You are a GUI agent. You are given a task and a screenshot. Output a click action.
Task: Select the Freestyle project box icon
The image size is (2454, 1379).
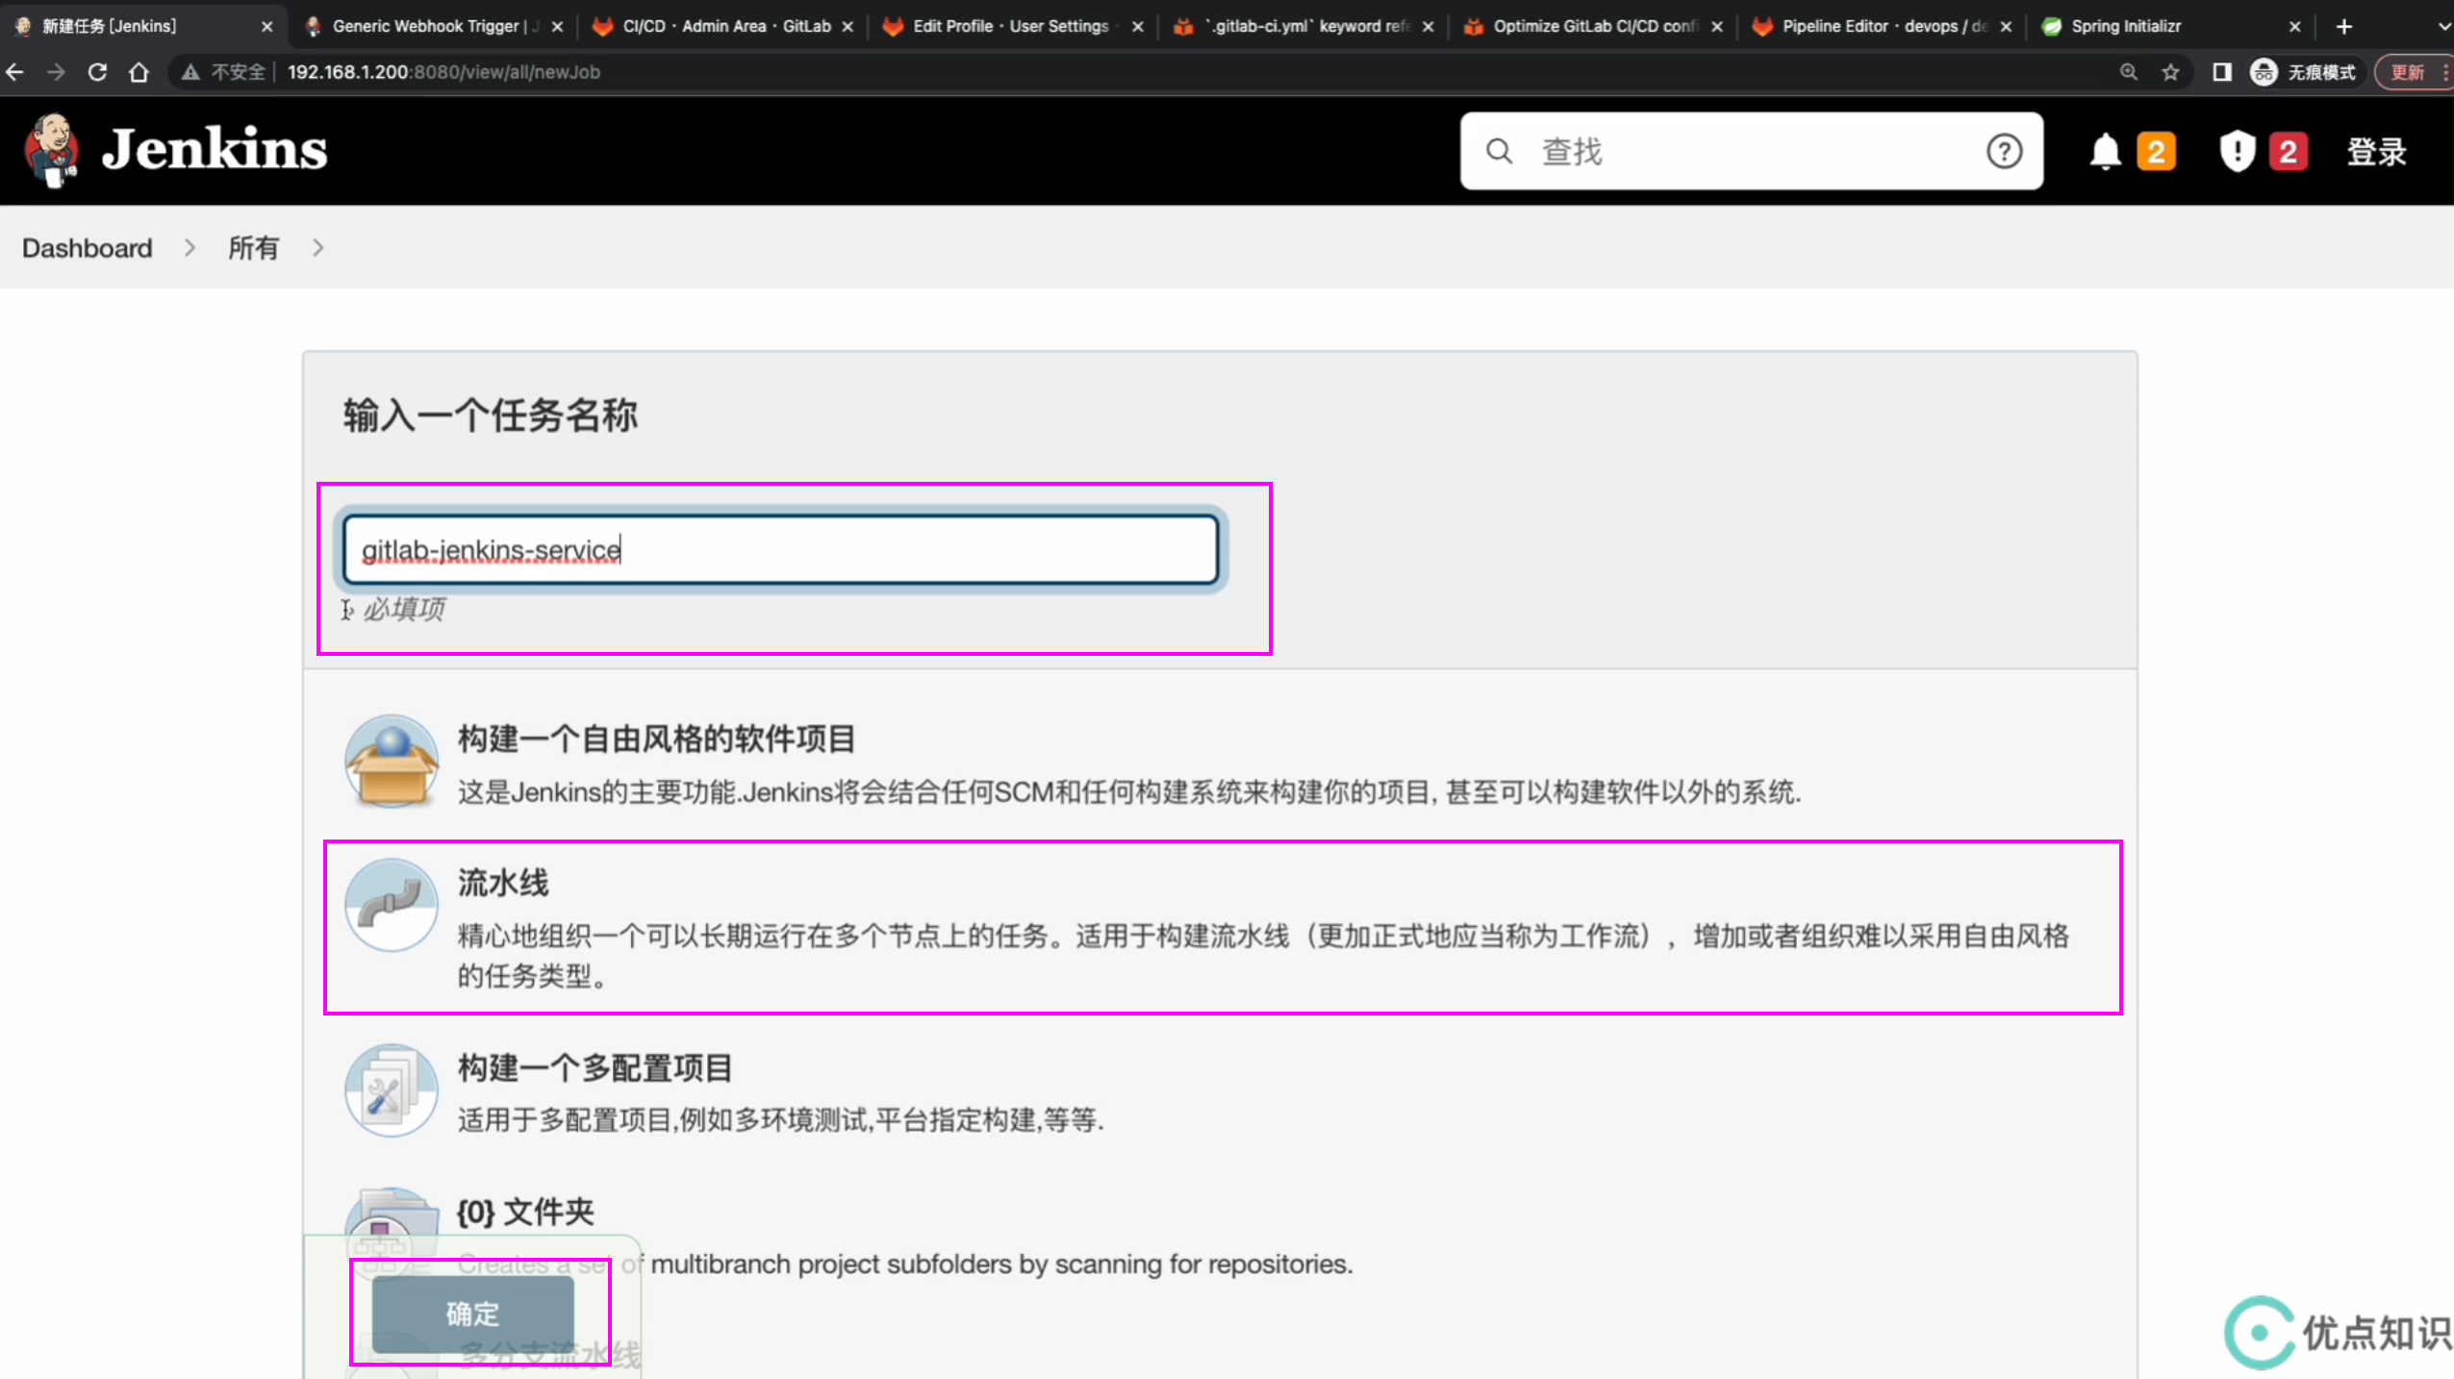pyautogui.click(x=392, y=761)
